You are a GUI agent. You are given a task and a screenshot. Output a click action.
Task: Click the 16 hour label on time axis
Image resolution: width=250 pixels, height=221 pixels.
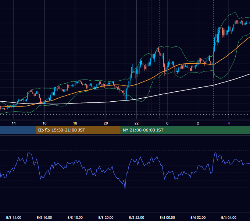(44, 123)
